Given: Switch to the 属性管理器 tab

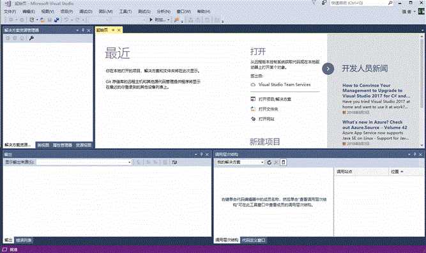Looking at the screenshot, I should click(x=62, y=145).
